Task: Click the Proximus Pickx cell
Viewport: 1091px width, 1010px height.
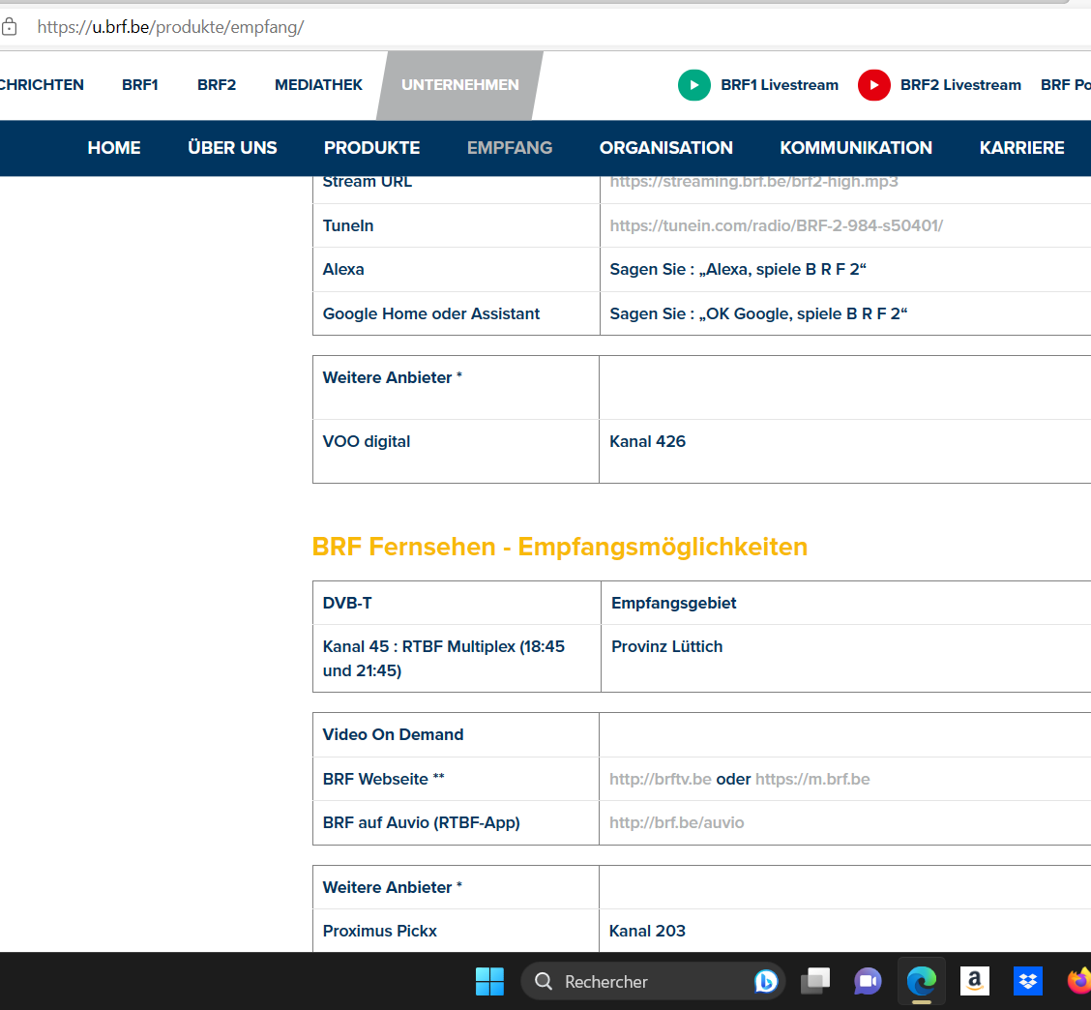Action: click(x=456, y=931)
